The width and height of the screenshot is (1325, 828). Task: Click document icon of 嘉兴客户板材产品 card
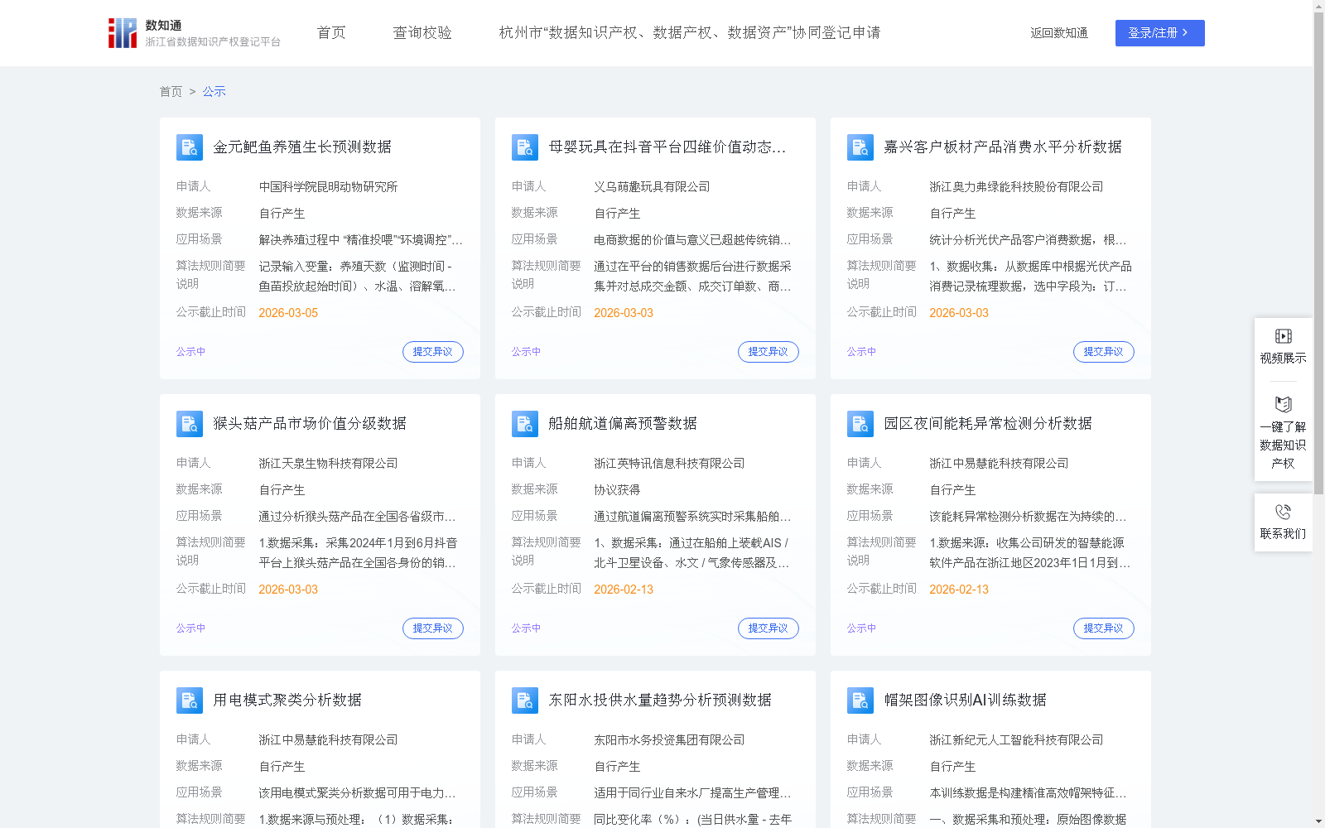[860, 147]
